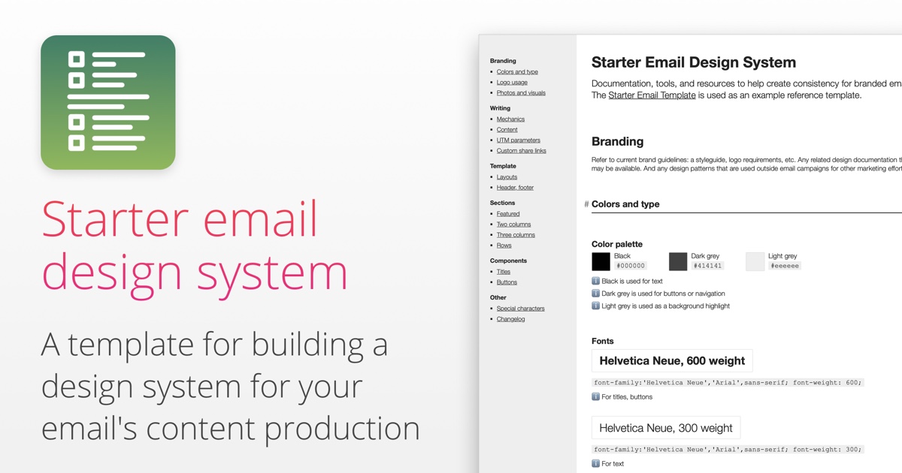Click "Mechanics" in the Writing section

510,119
